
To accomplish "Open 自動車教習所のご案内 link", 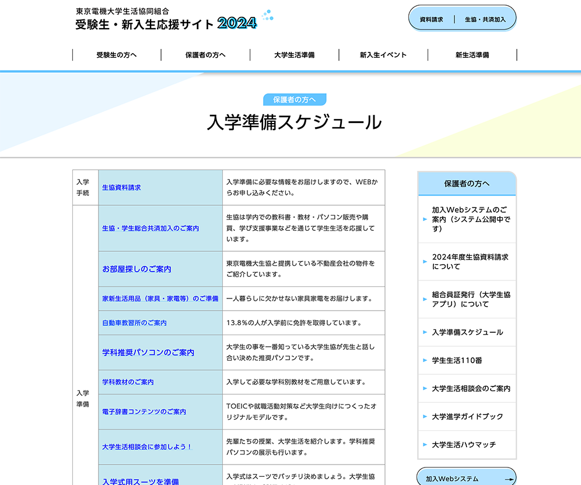I will pos(135,323).
